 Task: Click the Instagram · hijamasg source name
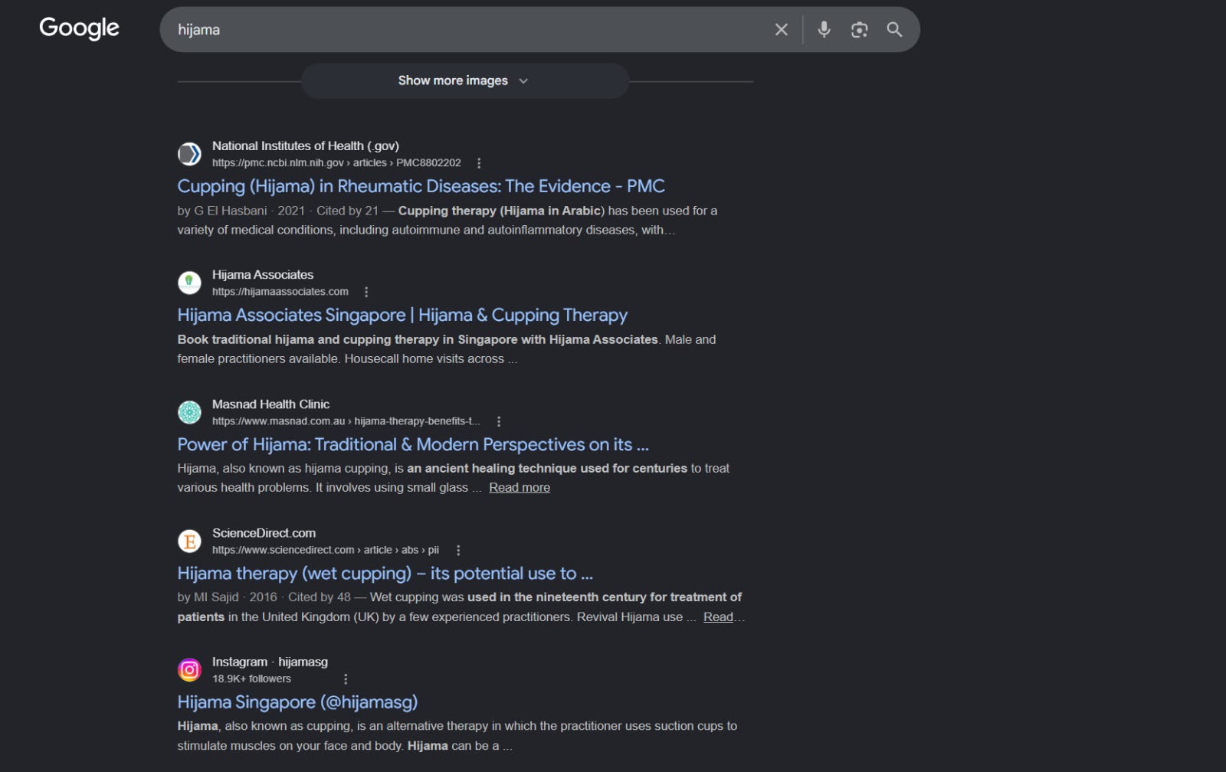click(270, 662)
